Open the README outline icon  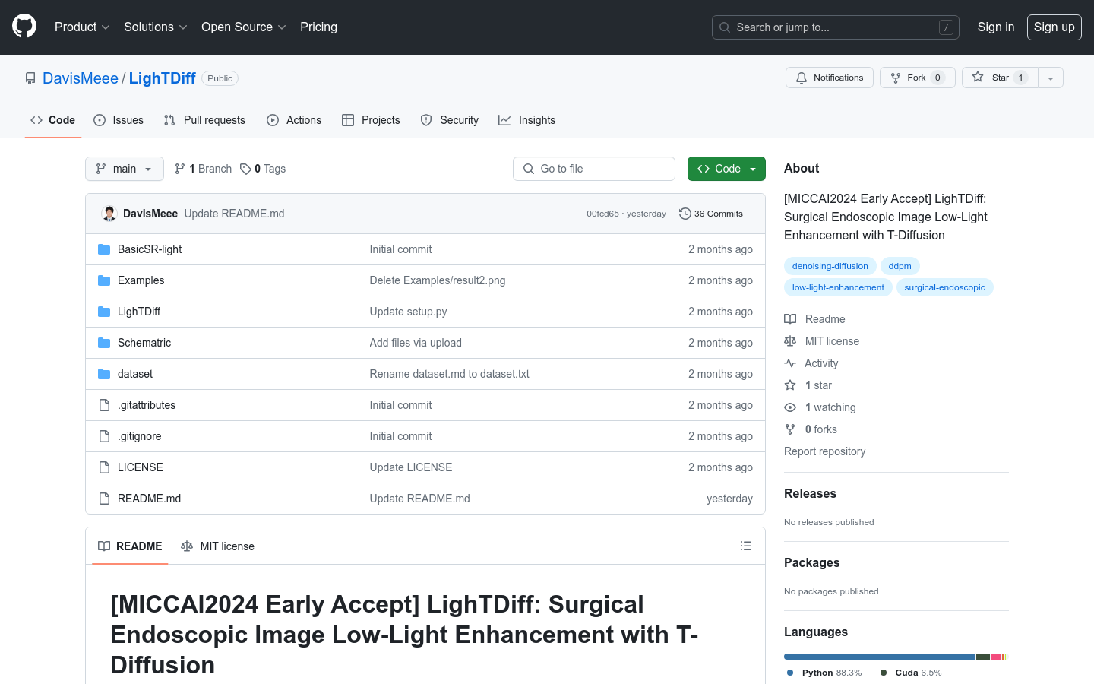click(x=746, y=546)
